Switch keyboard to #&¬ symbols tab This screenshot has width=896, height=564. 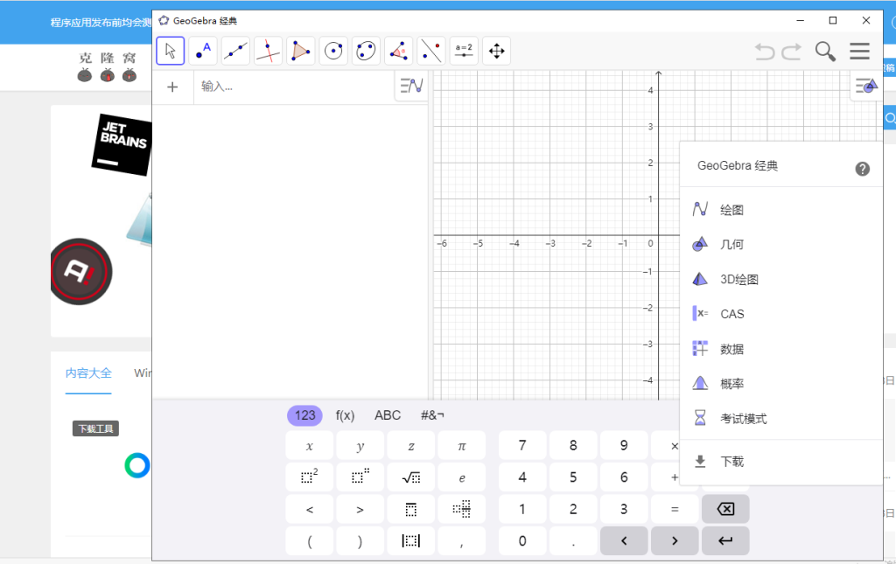[x=432, y=415]
